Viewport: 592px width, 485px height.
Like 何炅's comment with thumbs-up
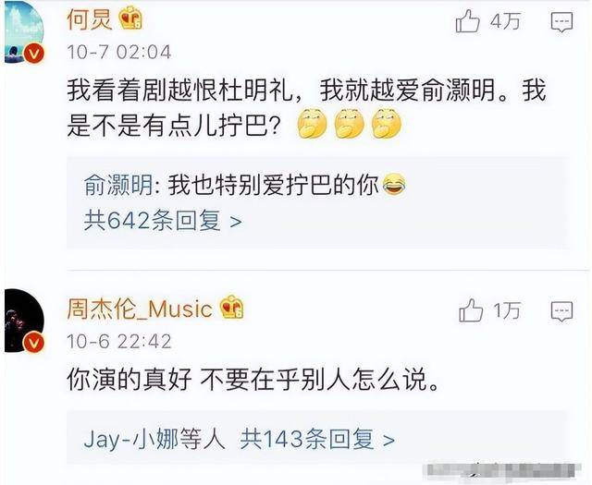pyautogui.click(x=467, y=21)
